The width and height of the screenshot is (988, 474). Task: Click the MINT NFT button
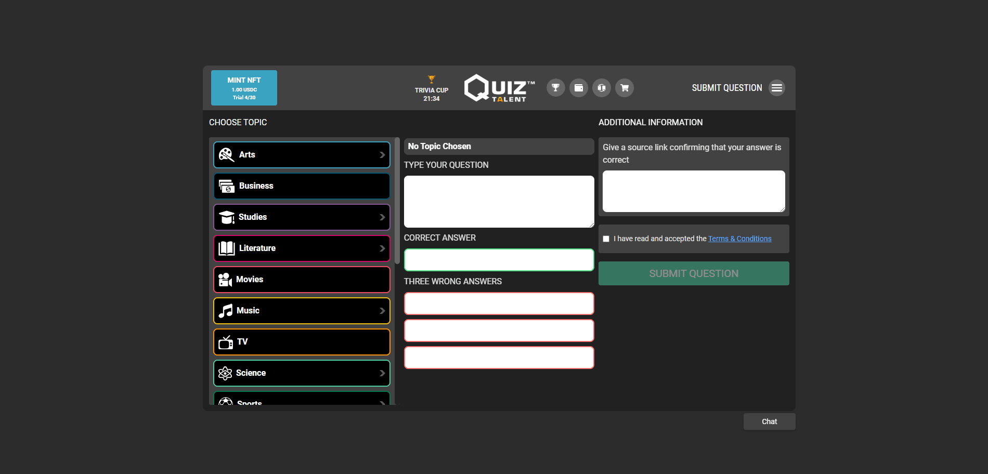click(244, 88)
